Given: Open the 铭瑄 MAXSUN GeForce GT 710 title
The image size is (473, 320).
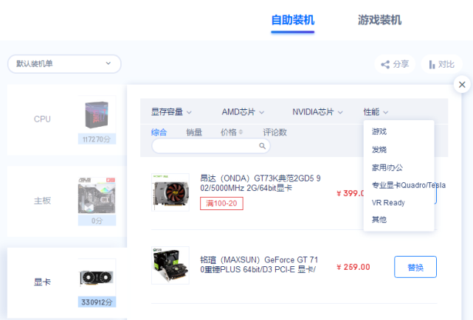Looking at the screenshot, I should pyautogui.click(x=259, y=265).
